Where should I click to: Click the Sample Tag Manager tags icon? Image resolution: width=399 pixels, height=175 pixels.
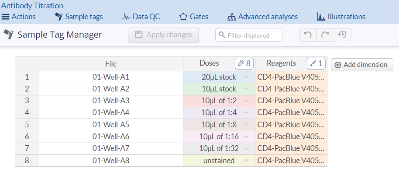pos(8,35)
